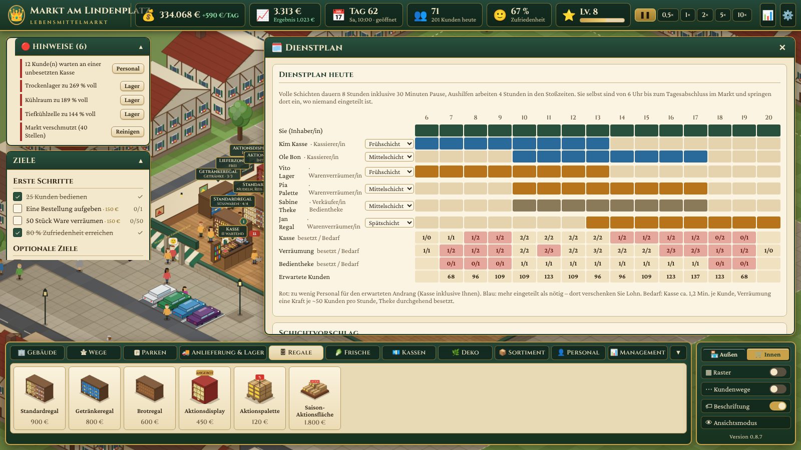Toggle the Kundenwege switch
This screenshot has width=801, height=450.
coord(777,389)
